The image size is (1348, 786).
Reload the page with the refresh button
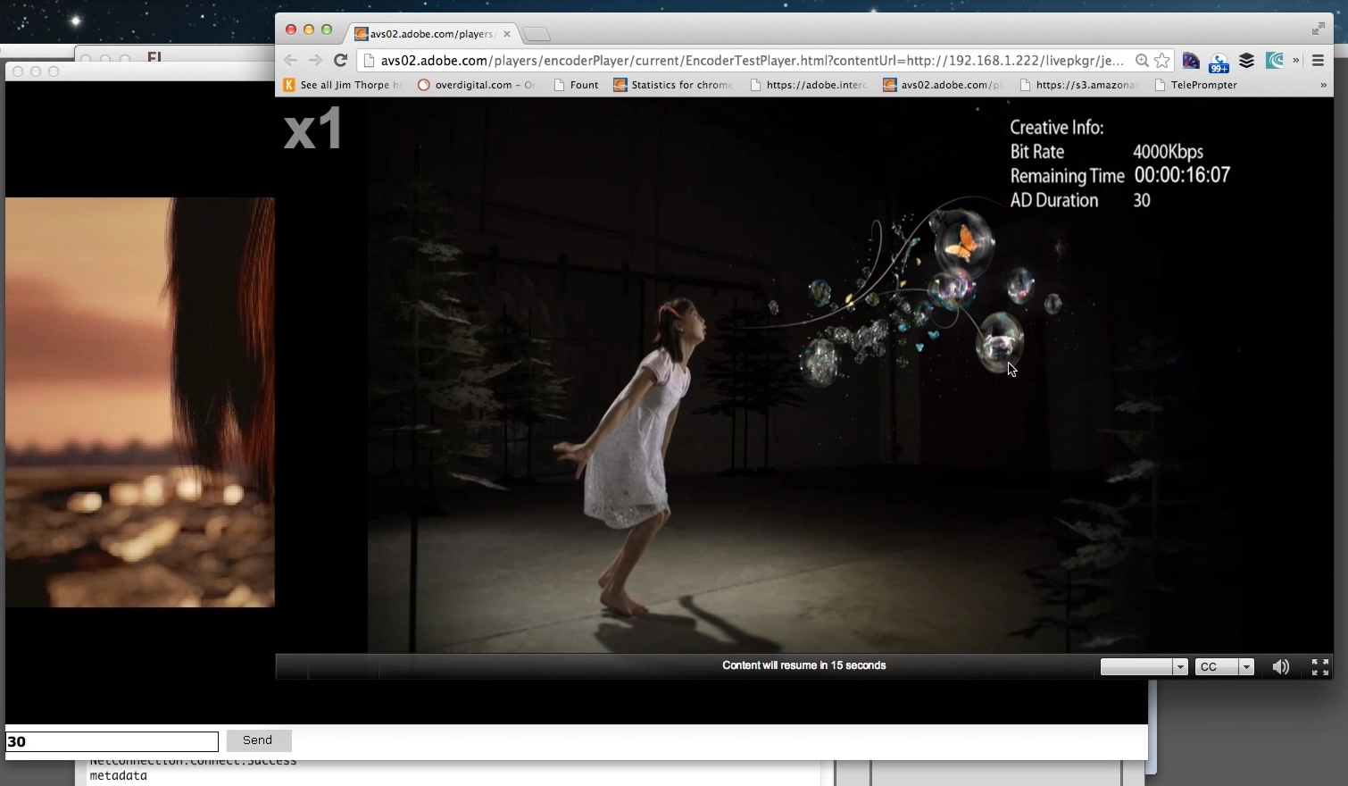(x=340, y=61)
